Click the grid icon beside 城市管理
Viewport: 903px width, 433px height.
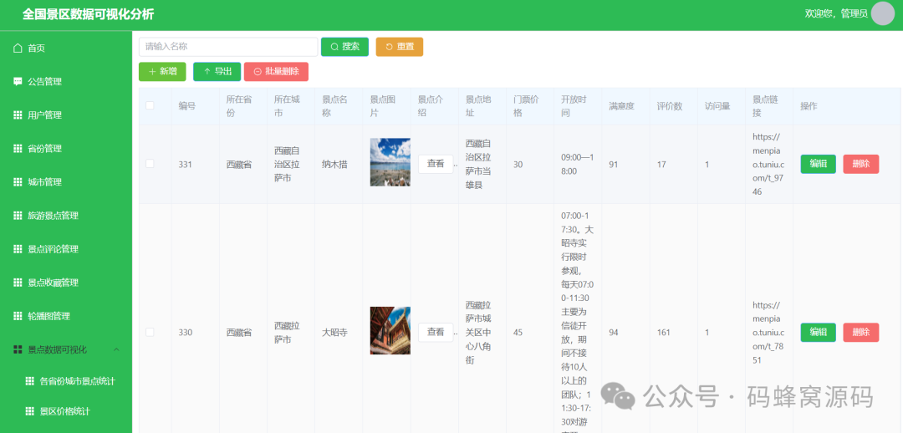(18, 182)
